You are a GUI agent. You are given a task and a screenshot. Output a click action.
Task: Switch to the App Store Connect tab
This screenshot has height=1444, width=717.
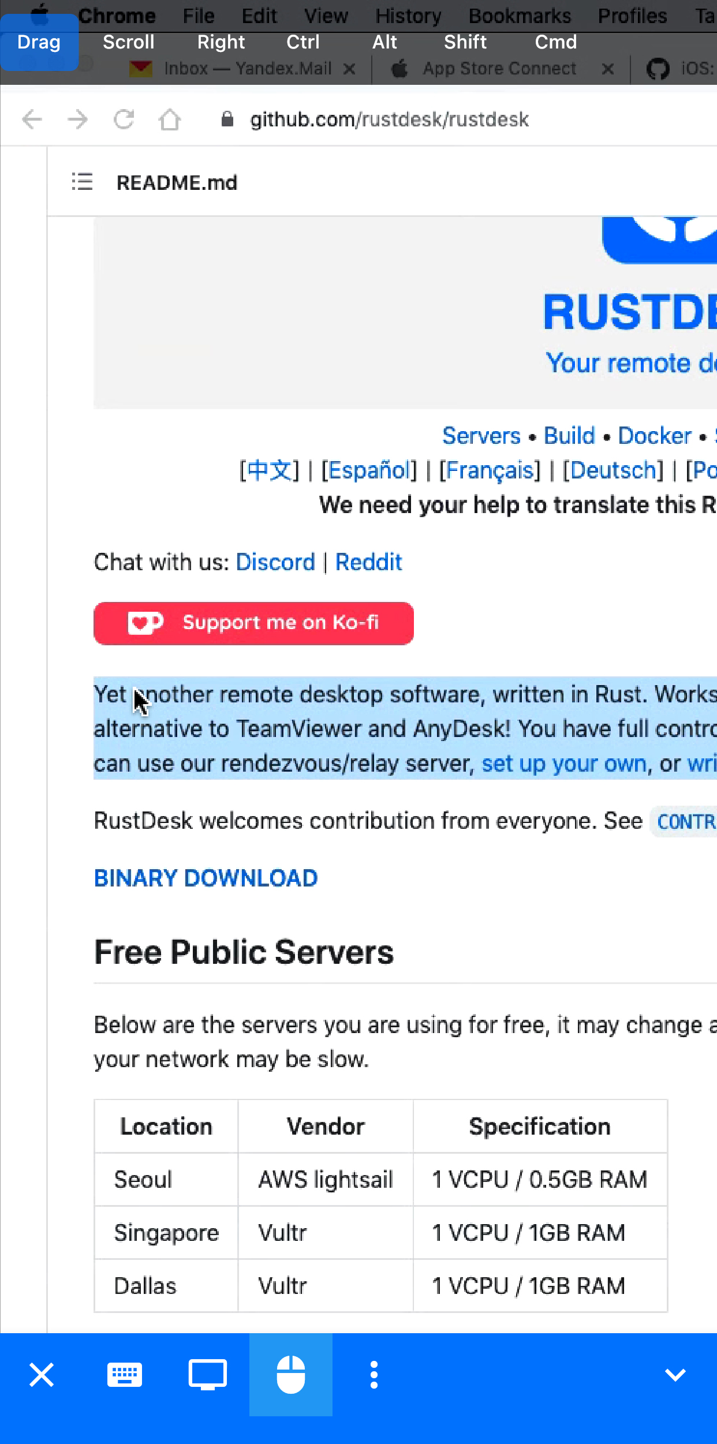click(x=500, y=69)
